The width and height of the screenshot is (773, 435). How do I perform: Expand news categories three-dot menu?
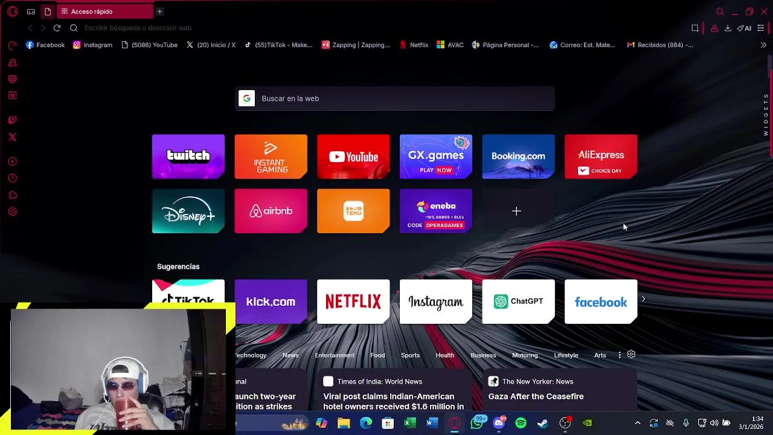619,355
